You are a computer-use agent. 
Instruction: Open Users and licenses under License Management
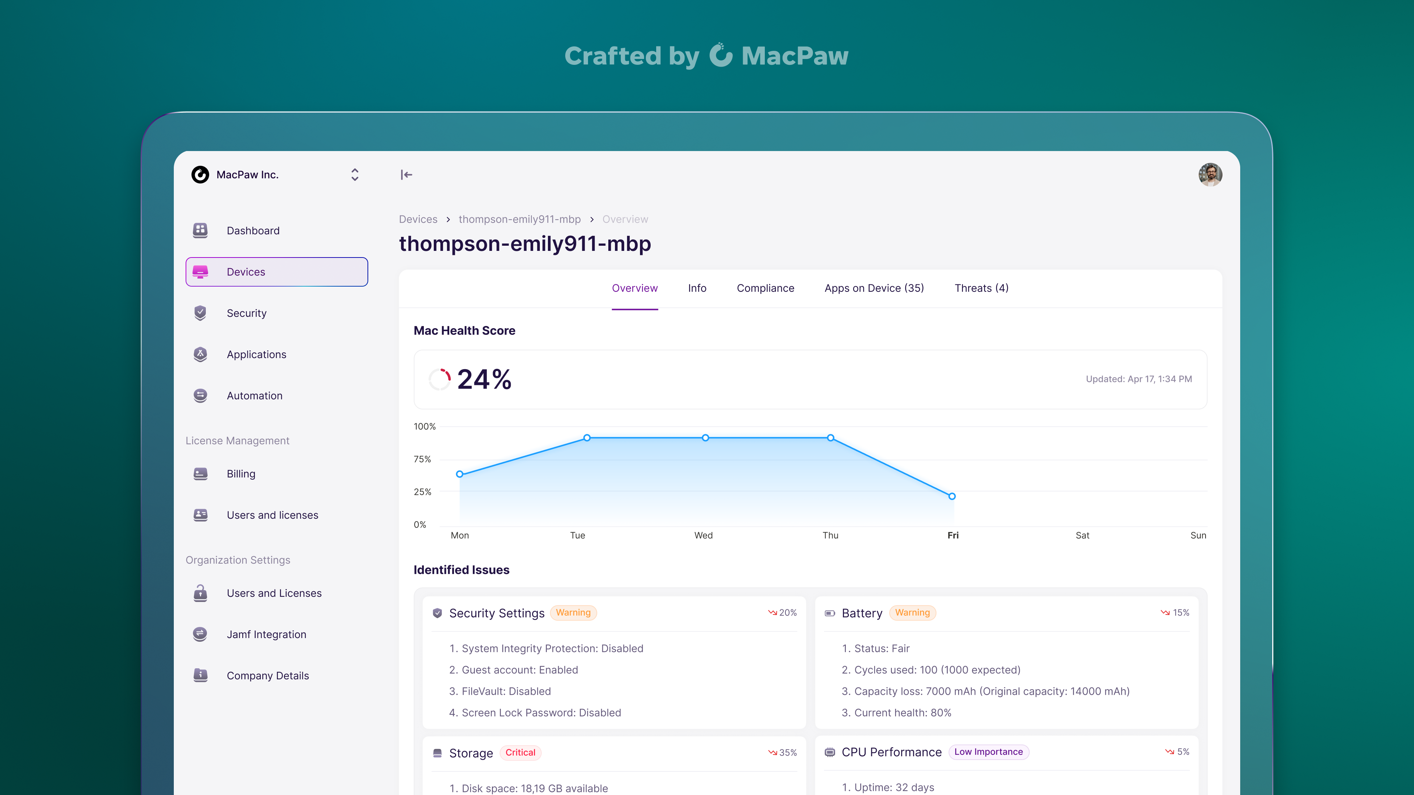click(272, 515)
